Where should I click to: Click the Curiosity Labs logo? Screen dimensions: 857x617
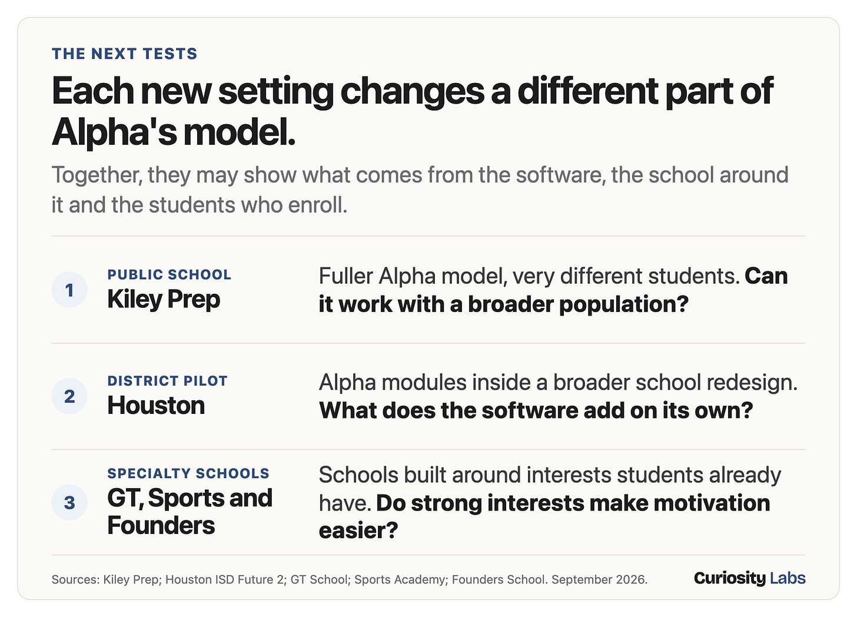click(x=749, y=578)
